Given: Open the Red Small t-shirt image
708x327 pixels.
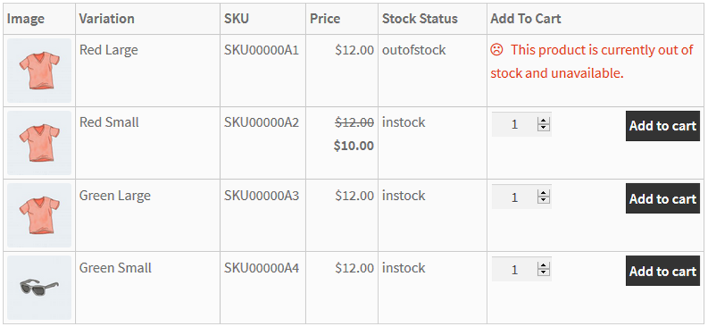Looking at the screenshot, I should pyautogui.click(x=40, y=143).
